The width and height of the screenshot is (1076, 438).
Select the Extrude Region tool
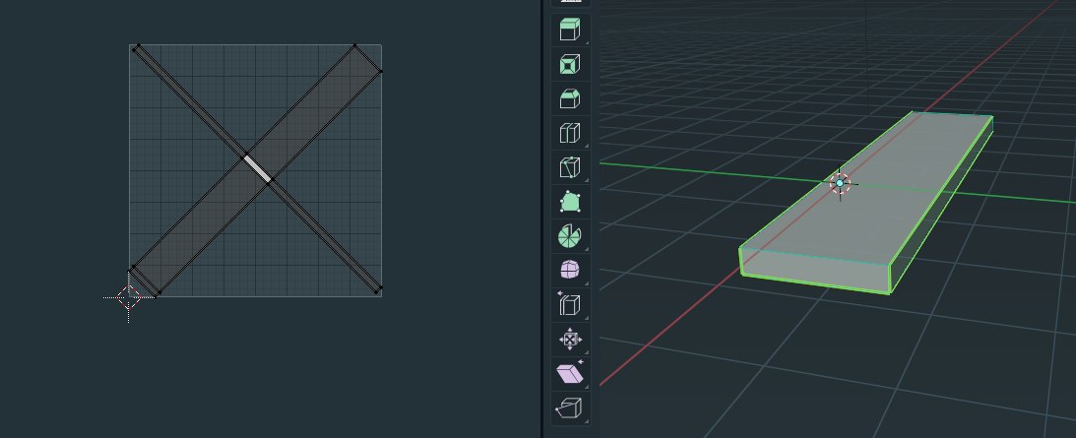tap(570, 31)
